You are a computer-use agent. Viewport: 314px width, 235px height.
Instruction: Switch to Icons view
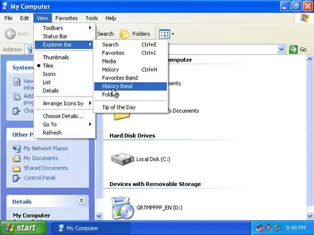(x=65, y=74)
